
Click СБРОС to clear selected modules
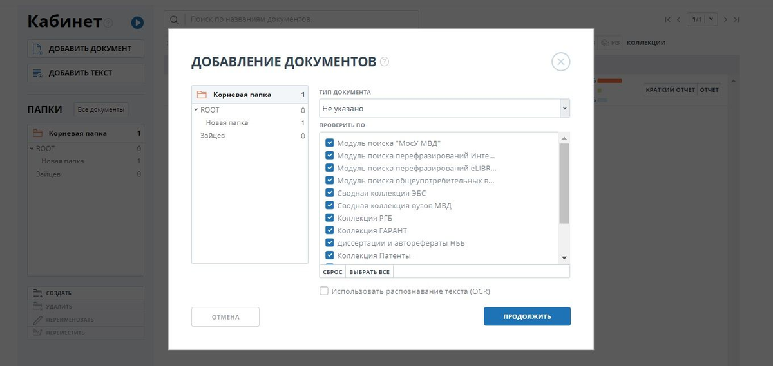click(332, 272)
